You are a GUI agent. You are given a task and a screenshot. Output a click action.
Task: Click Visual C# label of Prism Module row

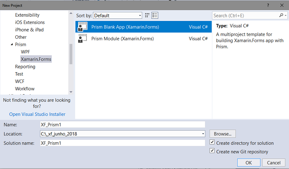pos(198,39)
